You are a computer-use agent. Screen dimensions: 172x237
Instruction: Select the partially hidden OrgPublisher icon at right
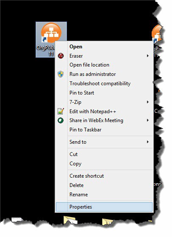(x=157, y=34)
